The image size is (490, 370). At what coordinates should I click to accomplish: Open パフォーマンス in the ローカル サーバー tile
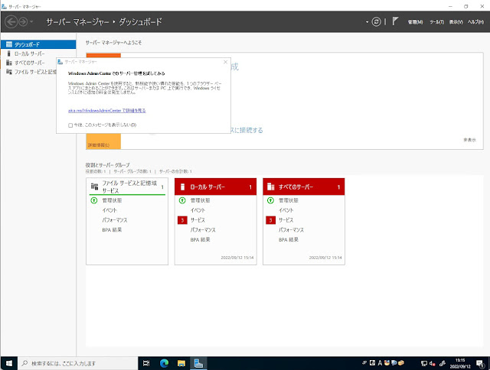[203, 230]
